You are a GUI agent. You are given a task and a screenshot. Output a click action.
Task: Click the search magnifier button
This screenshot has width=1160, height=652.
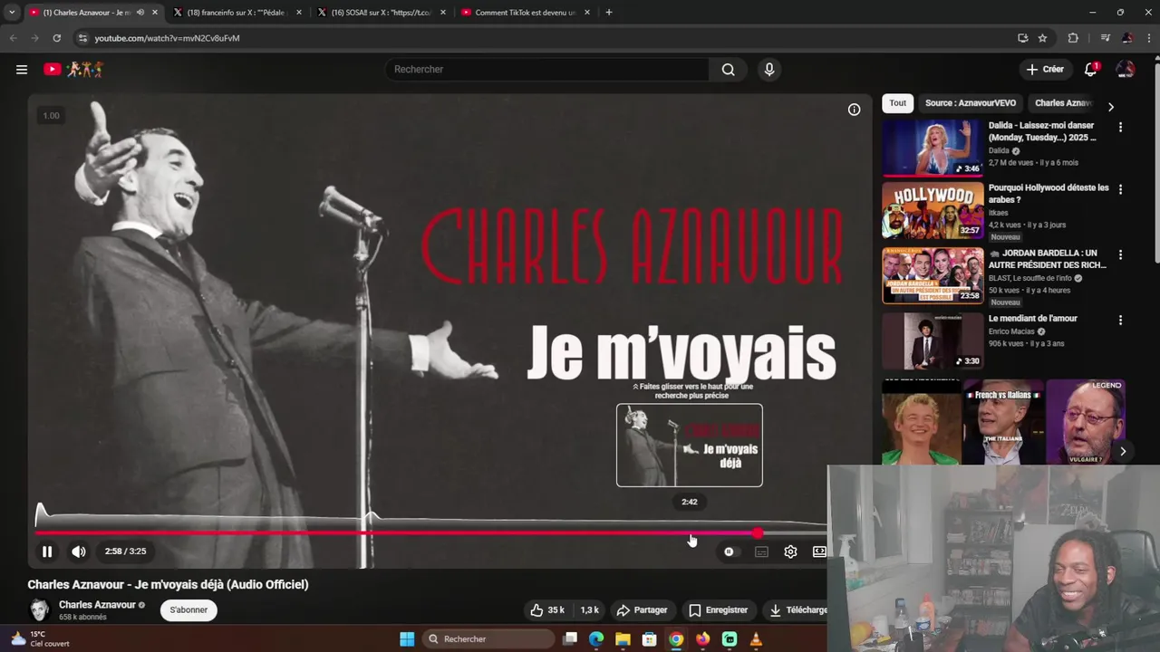click(x=728, y=70)
